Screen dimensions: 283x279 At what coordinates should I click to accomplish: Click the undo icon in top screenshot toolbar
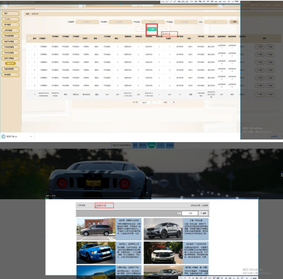coord(192,1)
